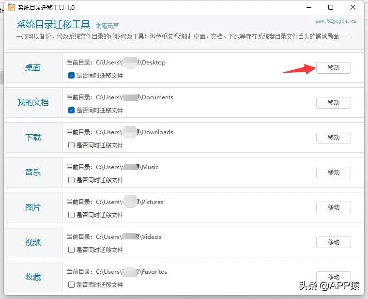Close the 系统目录迁移工具 window
The height and width of the screenshot is (299, 368).
point(353,8)
